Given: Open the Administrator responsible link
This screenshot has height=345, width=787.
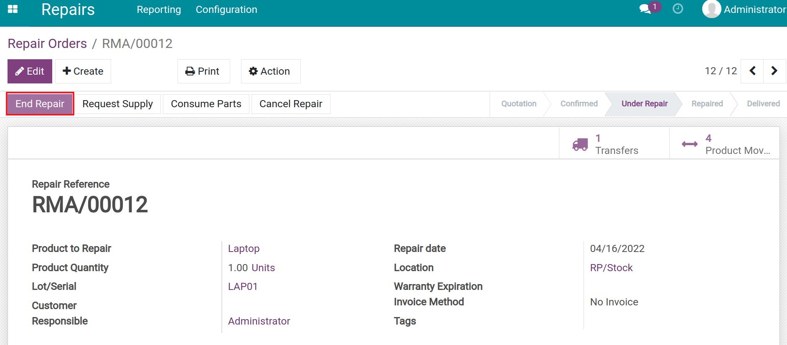Looking at the screenshot, I should click(259, 321).
